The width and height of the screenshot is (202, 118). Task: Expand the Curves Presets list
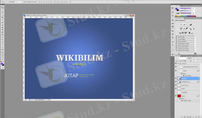pos(177,39)
